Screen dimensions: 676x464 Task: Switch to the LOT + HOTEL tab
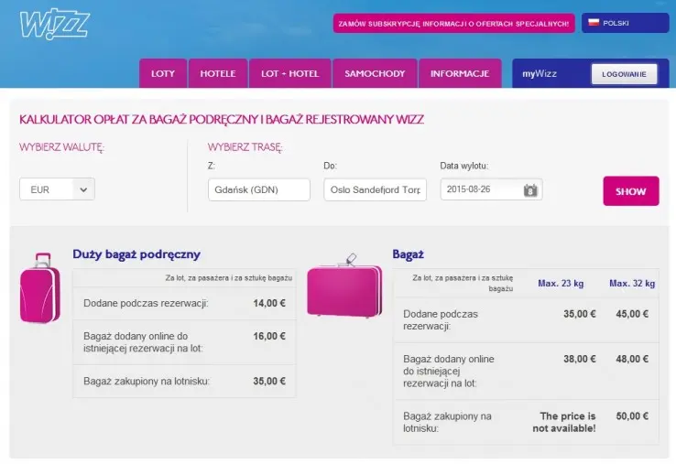coord(289,73)
